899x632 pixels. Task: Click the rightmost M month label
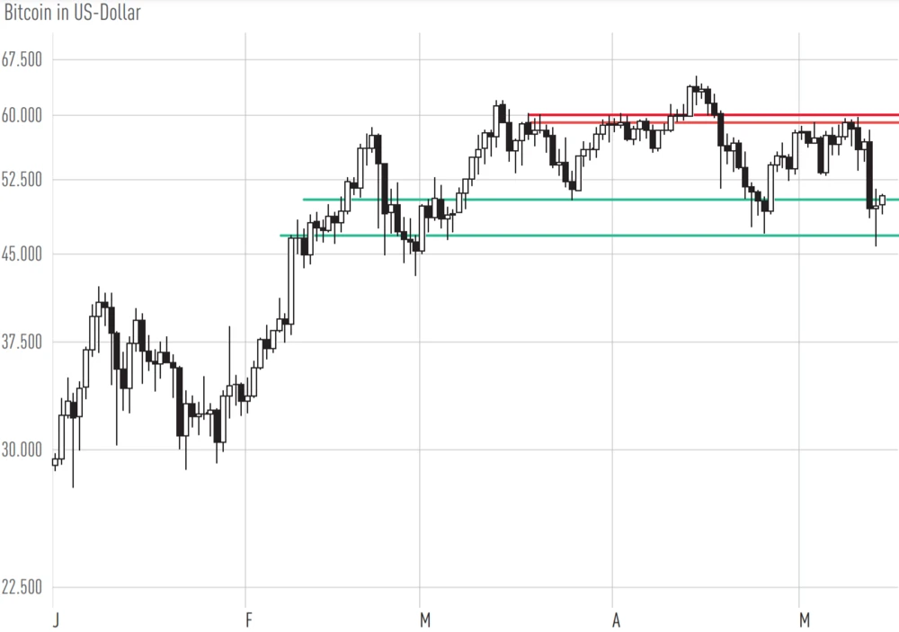[x=805, y=619]
